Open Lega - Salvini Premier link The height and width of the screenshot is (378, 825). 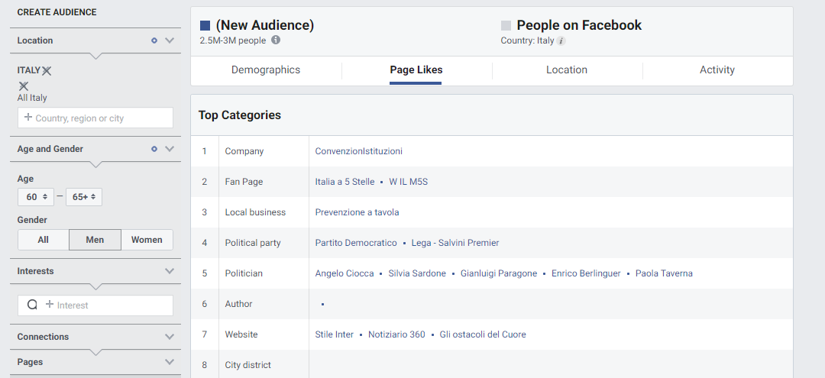(455, 243)
